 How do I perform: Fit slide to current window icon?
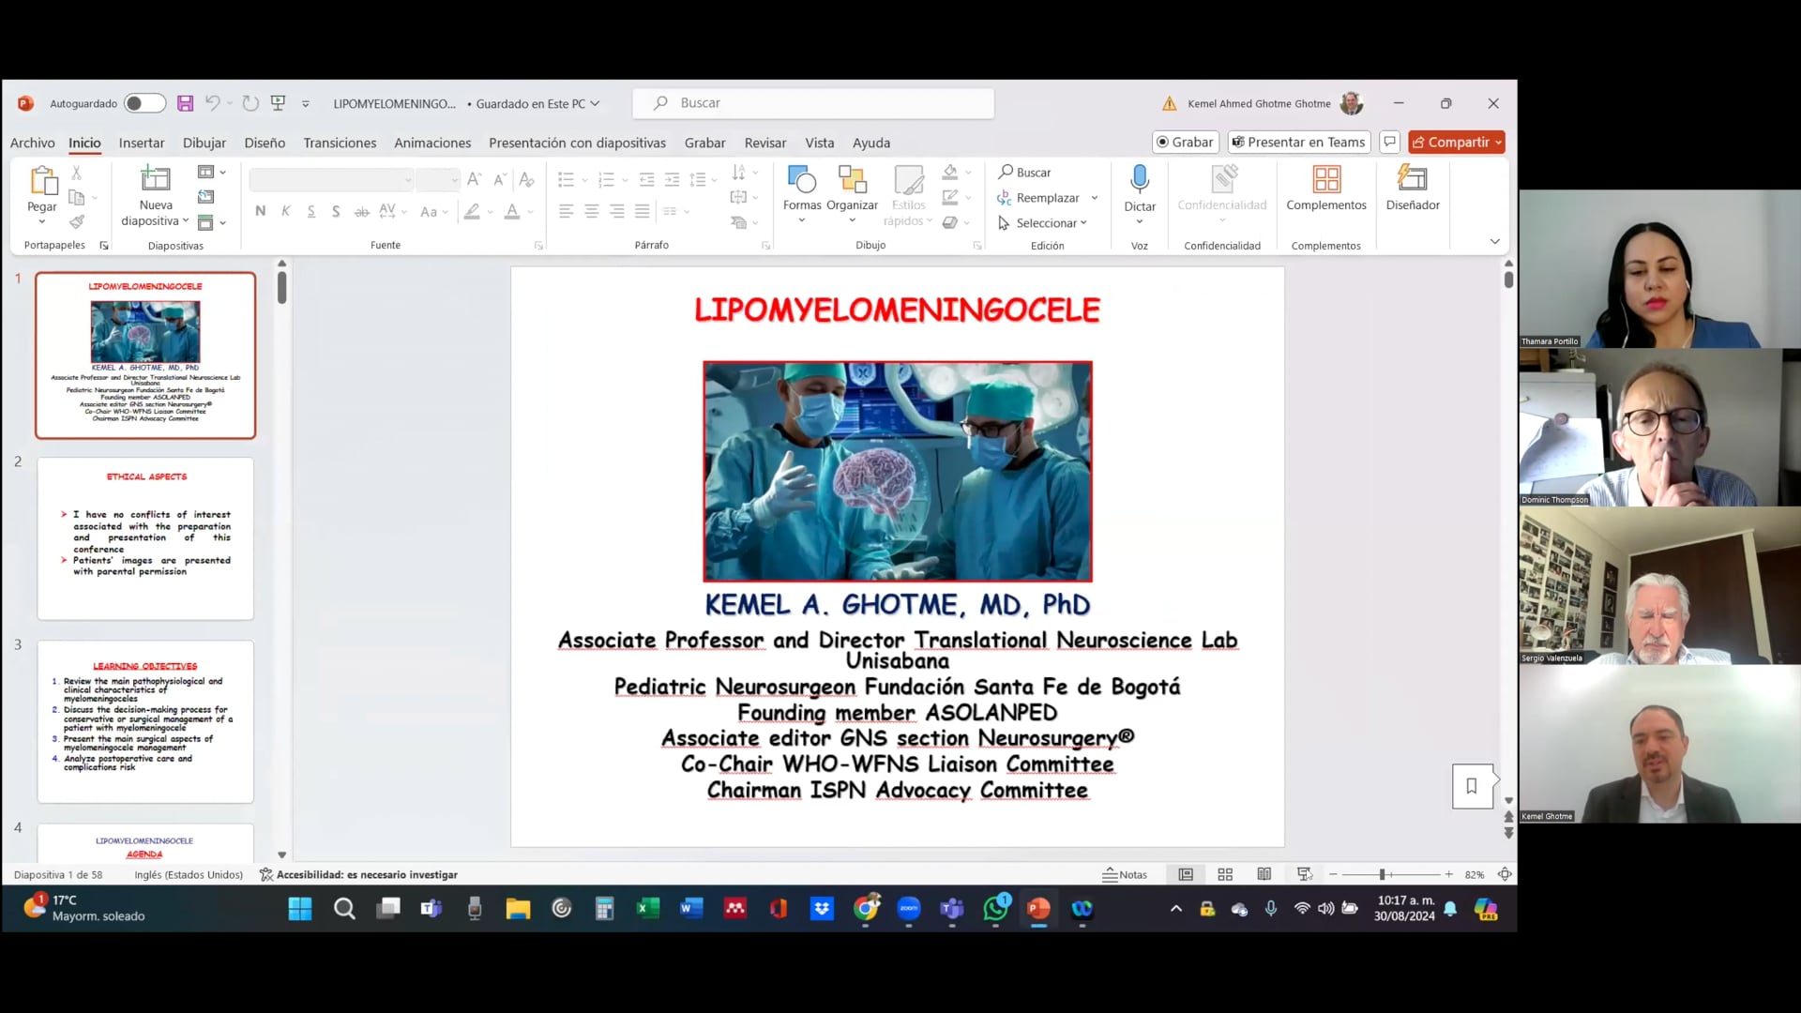(x=1505, y=874)
